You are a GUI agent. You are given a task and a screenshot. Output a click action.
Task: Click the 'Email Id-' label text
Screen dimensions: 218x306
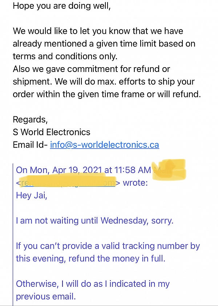[x=31, y=145]
